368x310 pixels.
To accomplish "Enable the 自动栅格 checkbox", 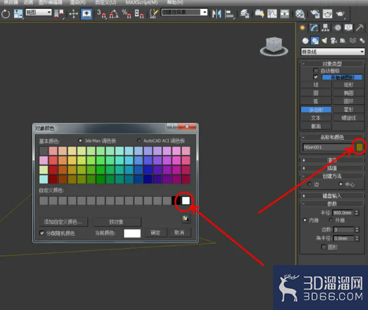I will 316,70.
